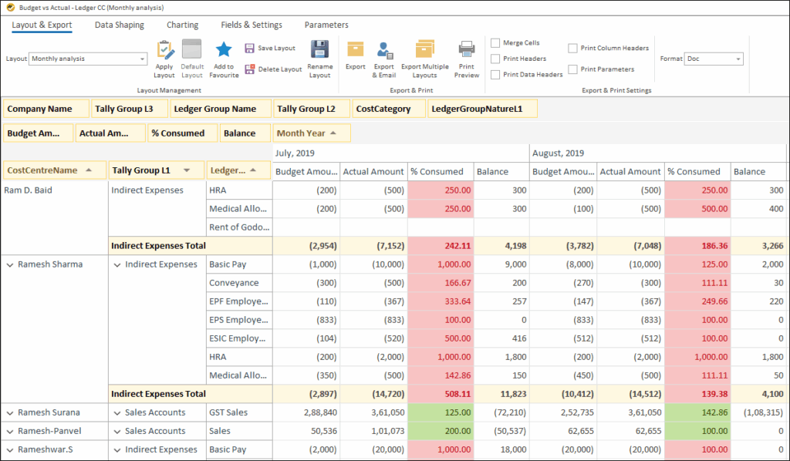The height and width of the screenshot is (461, 790).
Task: Open the Layout dropdown showing Monthly analysis
Action: pyautogui.click(x=87, y=59)
